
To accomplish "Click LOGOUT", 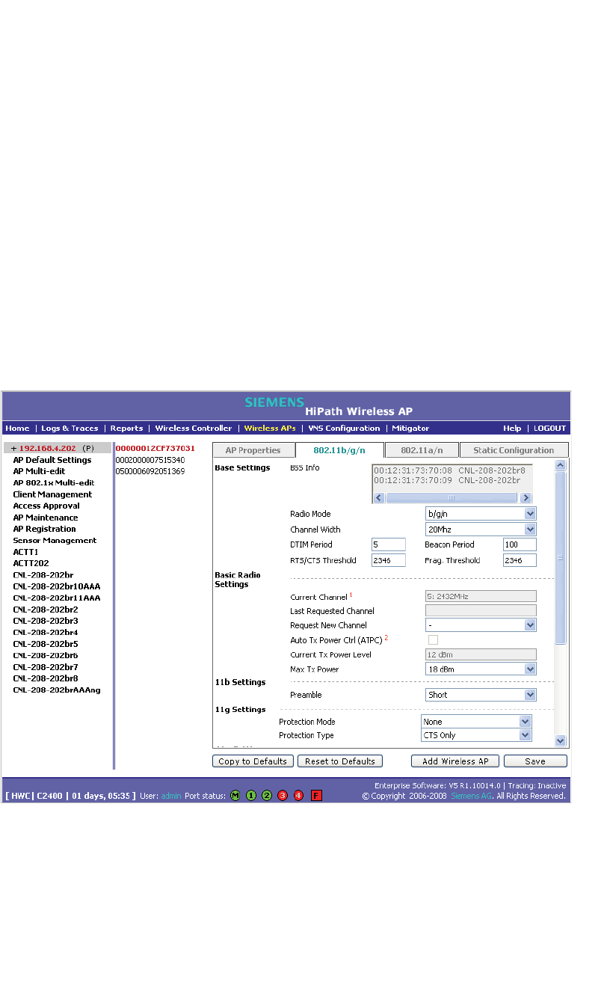I will 550,429.
